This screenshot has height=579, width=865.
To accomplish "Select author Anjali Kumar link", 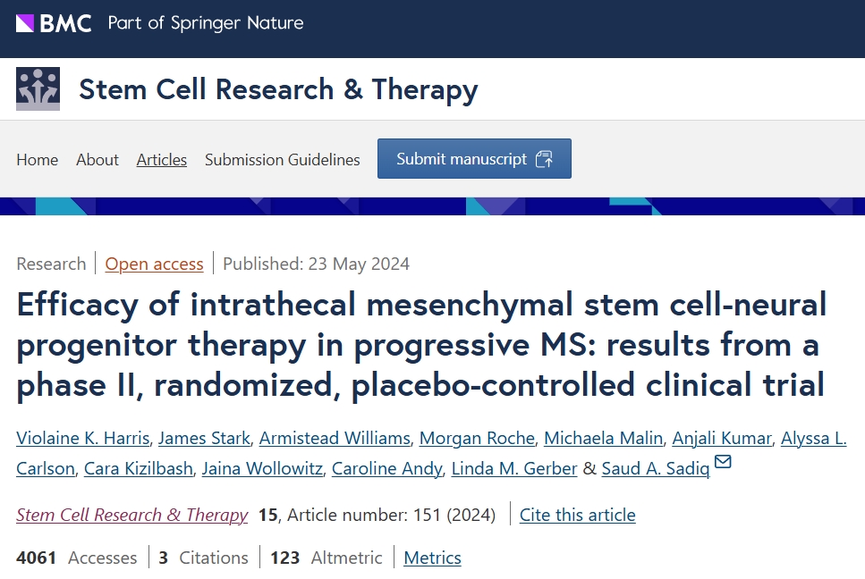I will pyautogui.click(x=721, y=439).
